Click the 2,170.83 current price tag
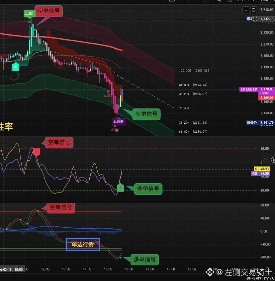275x281 pixels. click(x=267, y=89)
